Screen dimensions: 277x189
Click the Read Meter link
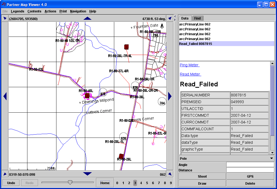190,74
